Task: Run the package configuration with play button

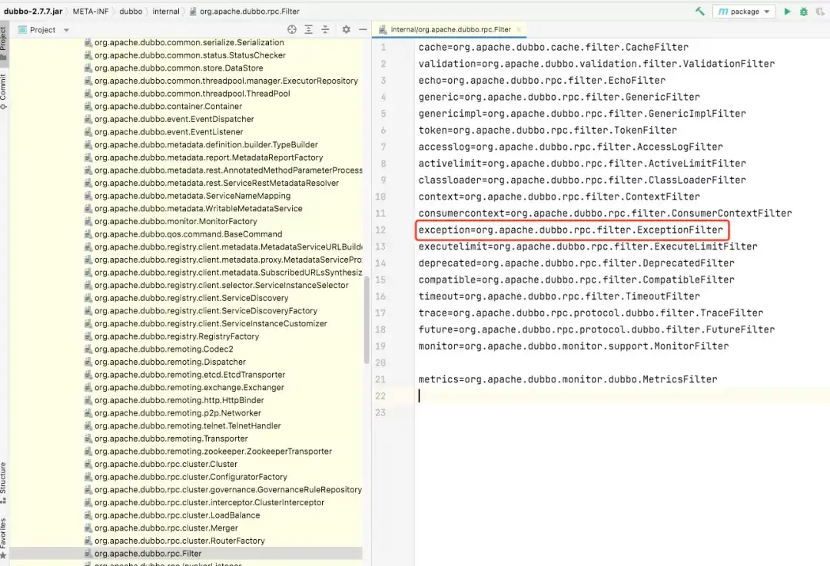Action: coord(787,11)
